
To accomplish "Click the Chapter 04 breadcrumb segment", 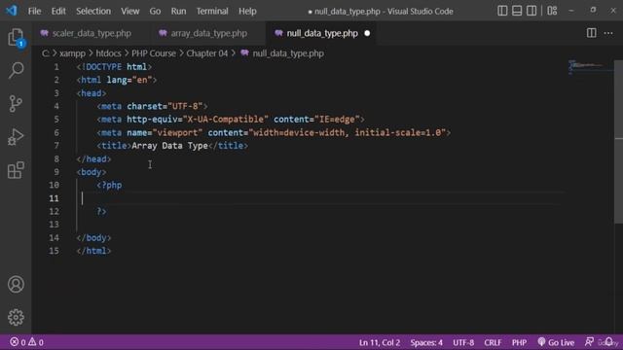I will click(x=207, y=53).
